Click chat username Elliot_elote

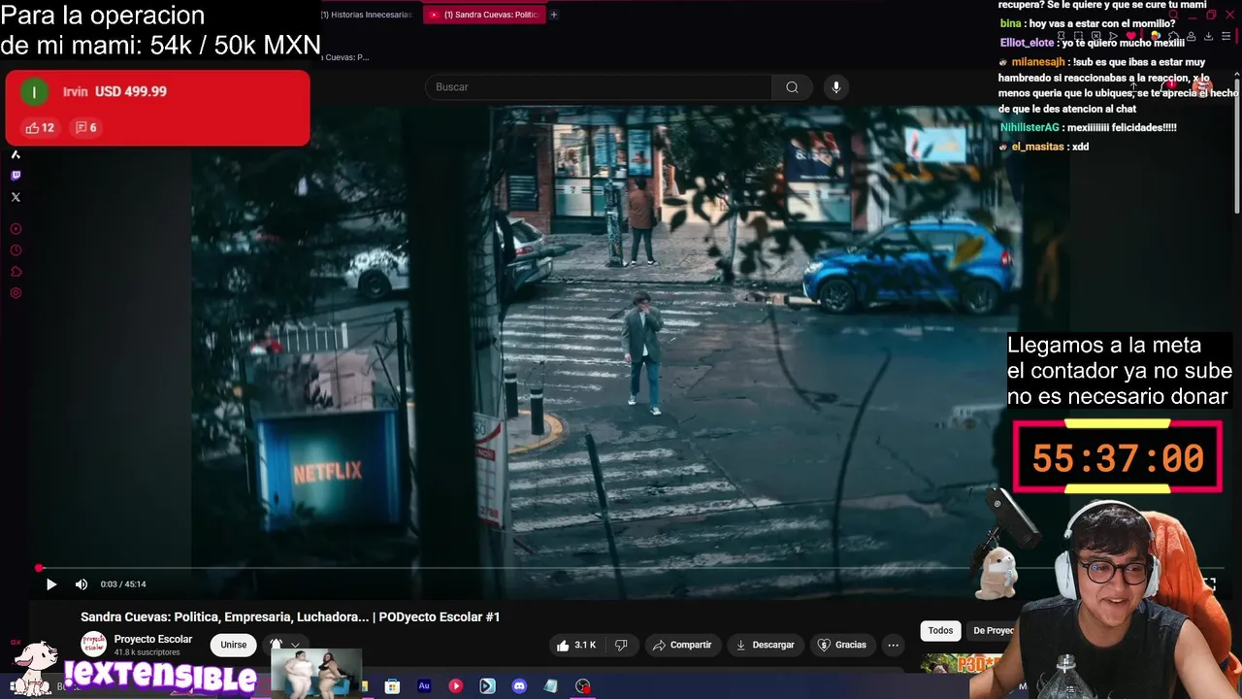[1027, 43]
